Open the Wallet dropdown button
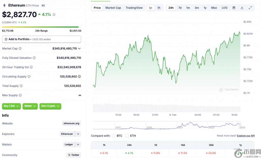 click(x=30, y=106)
